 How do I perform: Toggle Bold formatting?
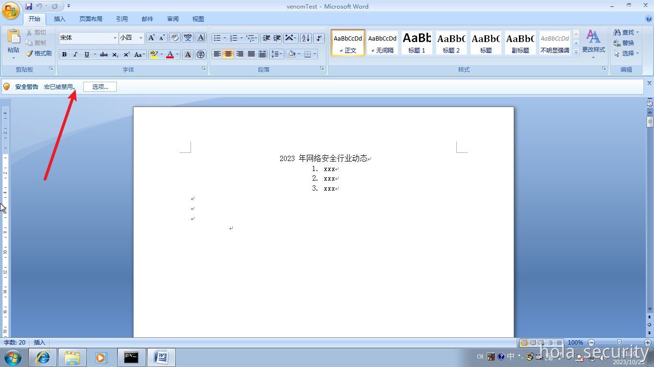click(x=64, y=54)
